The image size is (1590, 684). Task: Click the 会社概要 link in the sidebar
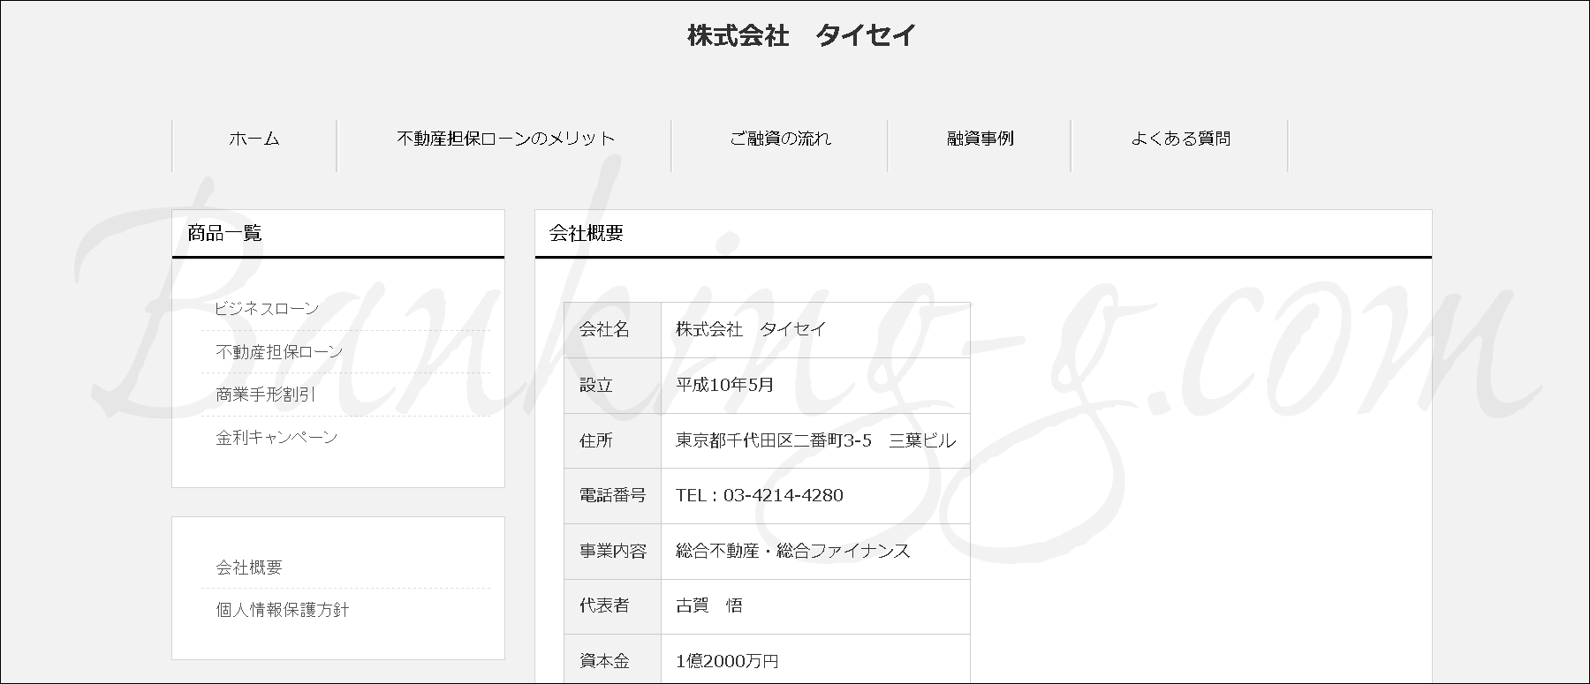point(249,567)
